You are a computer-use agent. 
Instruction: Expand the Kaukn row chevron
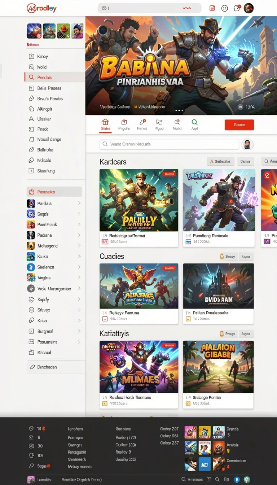pos(79,257)
